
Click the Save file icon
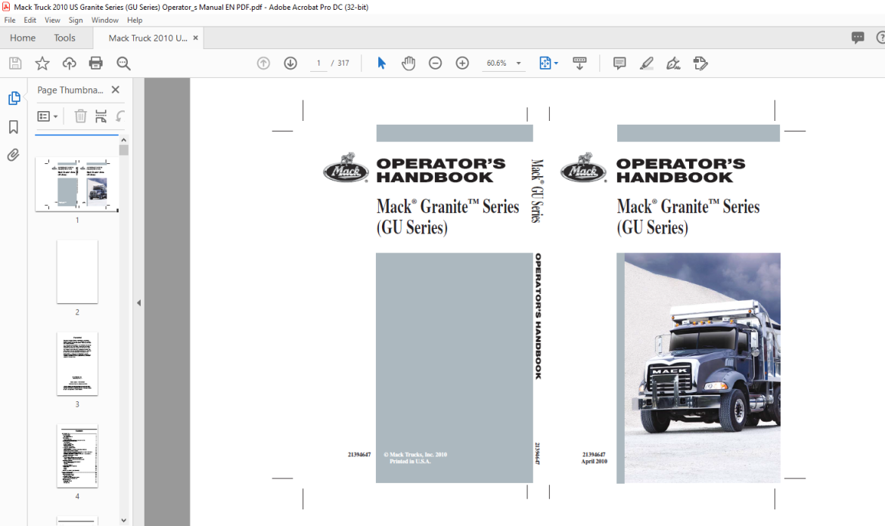click(x=15, y=63)
